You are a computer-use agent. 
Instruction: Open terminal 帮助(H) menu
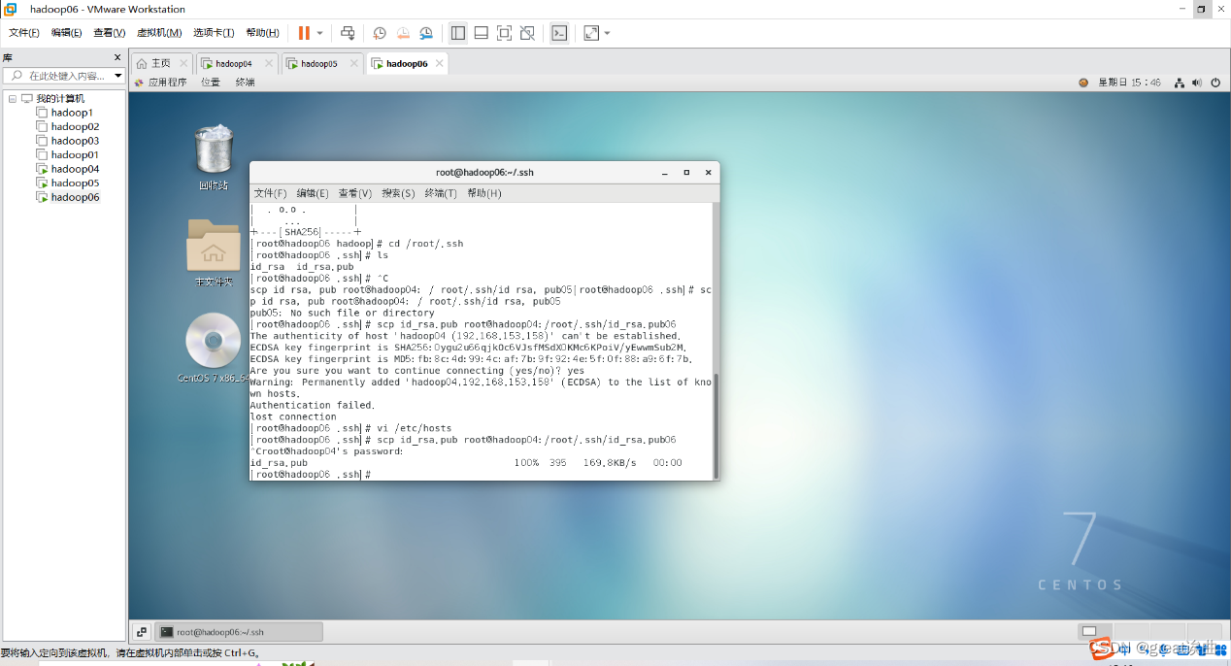(483, 193)
